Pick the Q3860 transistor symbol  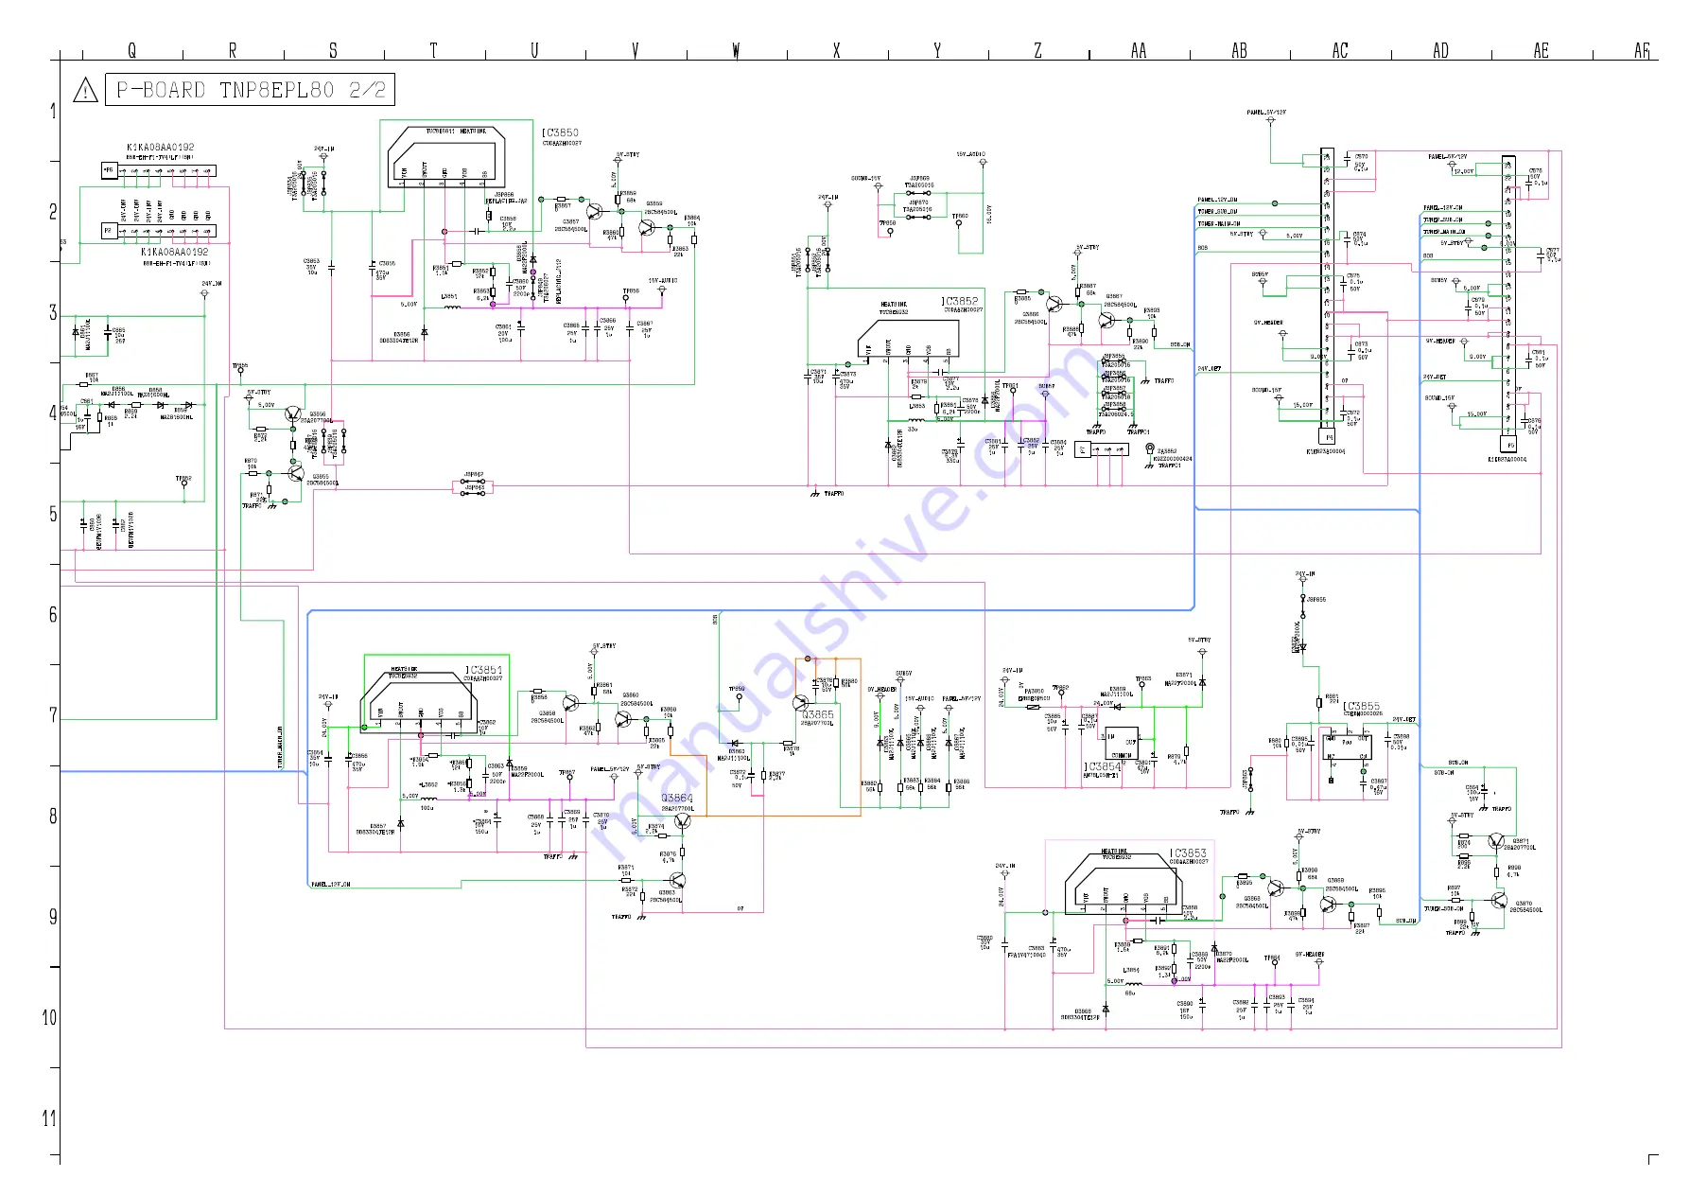(622, 719)
